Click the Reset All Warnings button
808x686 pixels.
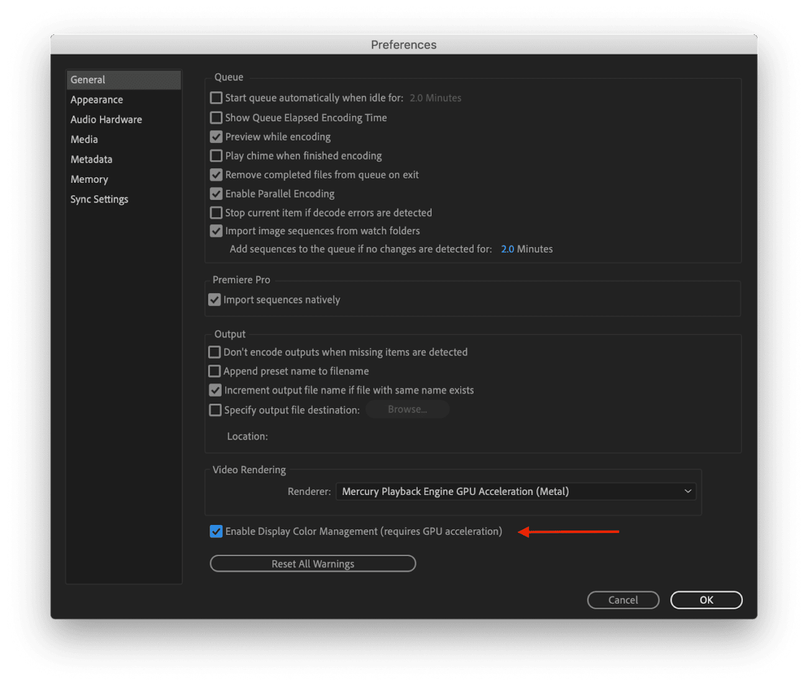coord(313,563)
